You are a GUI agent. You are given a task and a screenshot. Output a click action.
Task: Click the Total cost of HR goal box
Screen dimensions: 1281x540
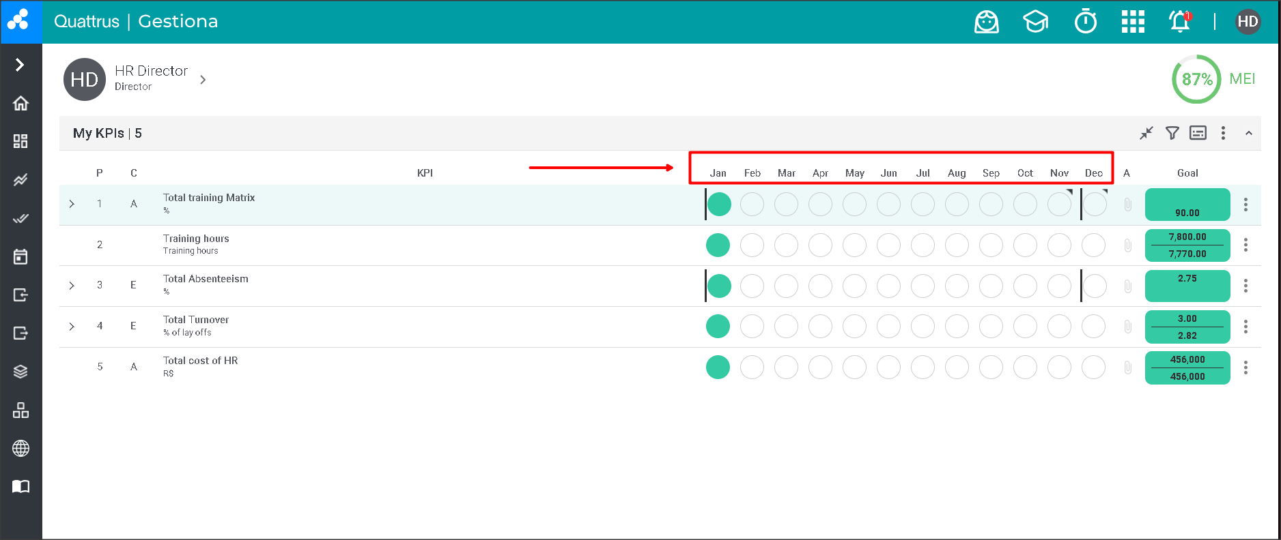pyautogui.click(x=1187, y=367)
